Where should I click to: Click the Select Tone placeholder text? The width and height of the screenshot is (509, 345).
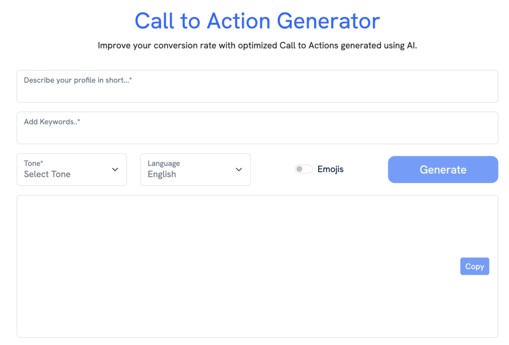pos(47,174)
